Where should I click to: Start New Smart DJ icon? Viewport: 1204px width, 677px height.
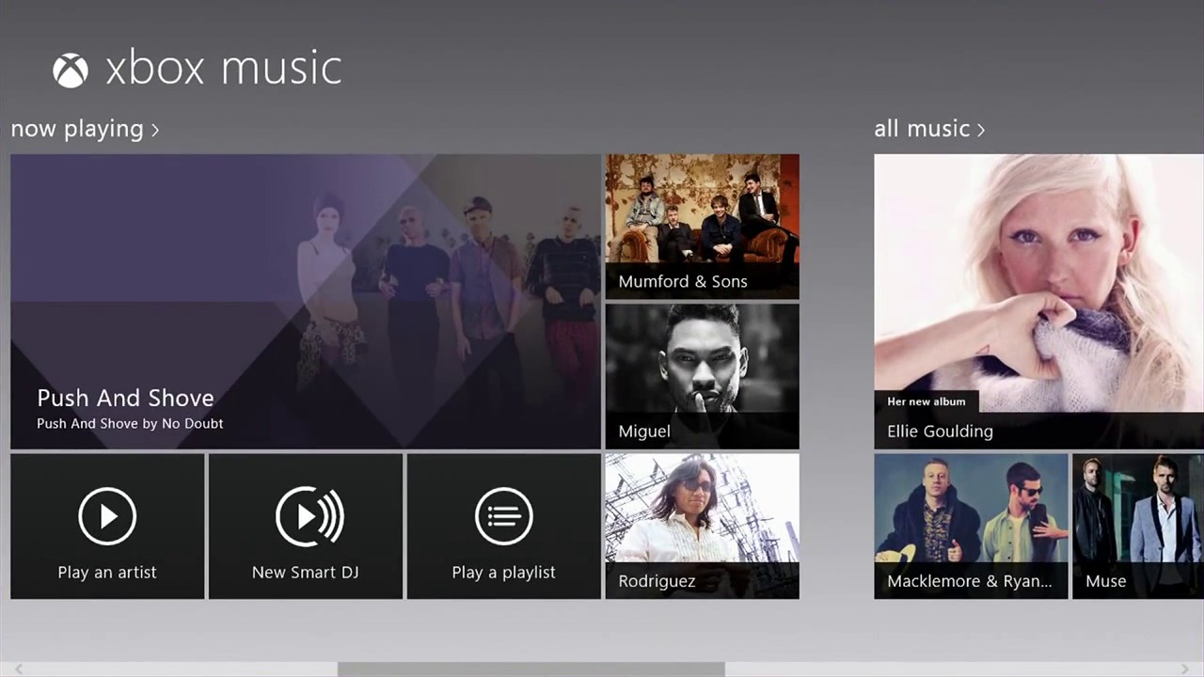tap(307, 515)
